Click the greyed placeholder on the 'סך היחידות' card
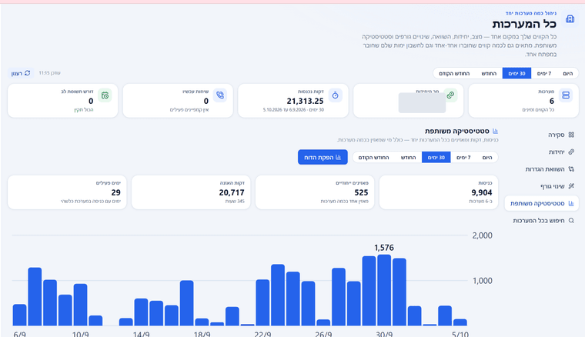The image size is (585, 337). [422, 103]
